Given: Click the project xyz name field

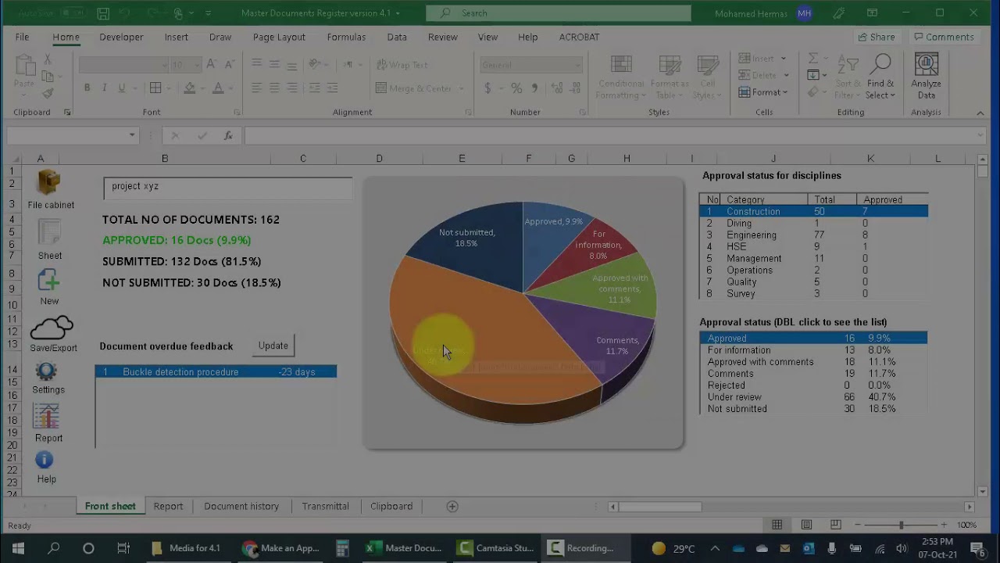Looking at the screenshot, I should (227, 187).
